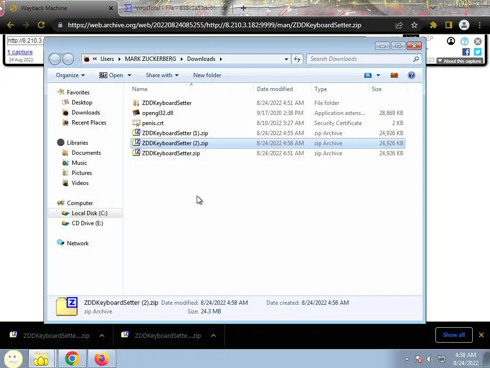Open Recent Places
Viewport: 490px width, 368px height.
89,122
